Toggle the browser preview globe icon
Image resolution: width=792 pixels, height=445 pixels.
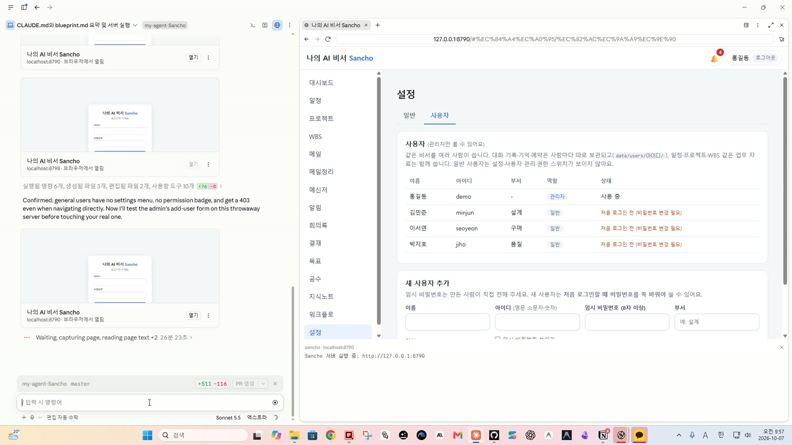[277, 25]
